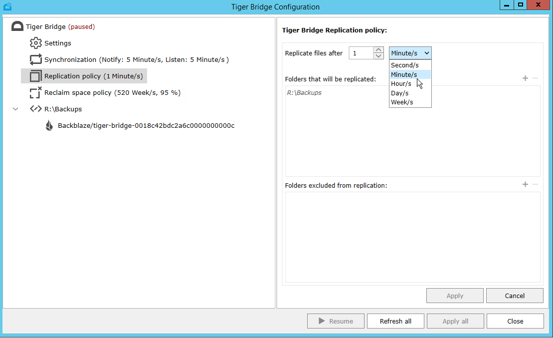Click the Synchronization loop arrows icon

point(35,60)
